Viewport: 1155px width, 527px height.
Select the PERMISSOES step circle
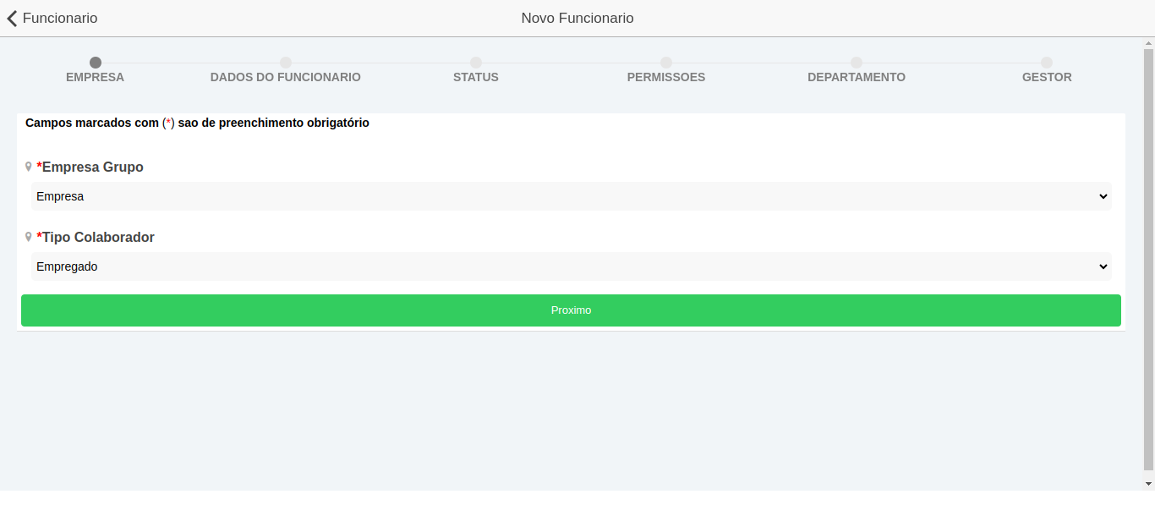click(666, 63)
